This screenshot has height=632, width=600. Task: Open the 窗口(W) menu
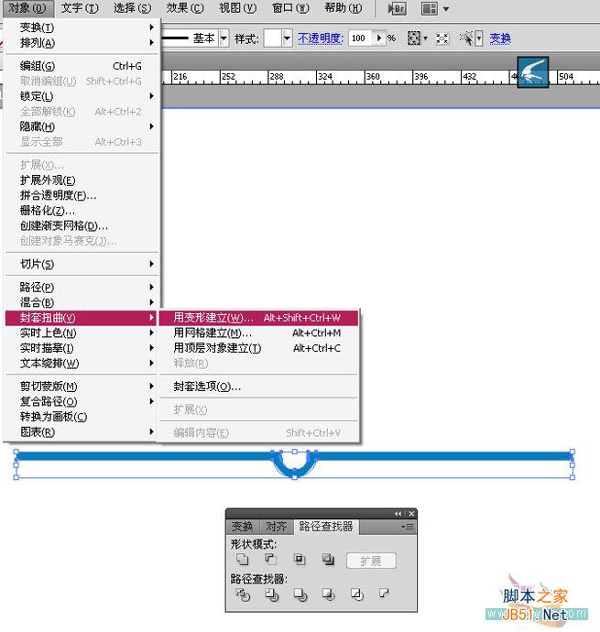coord(290,8)
